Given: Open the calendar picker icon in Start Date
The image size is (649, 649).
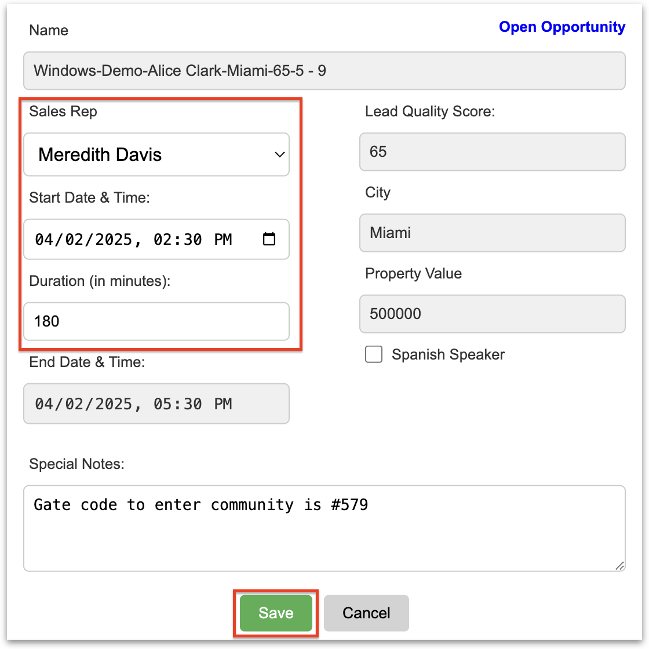Looking at the screenshot, I should click(269, 239).
